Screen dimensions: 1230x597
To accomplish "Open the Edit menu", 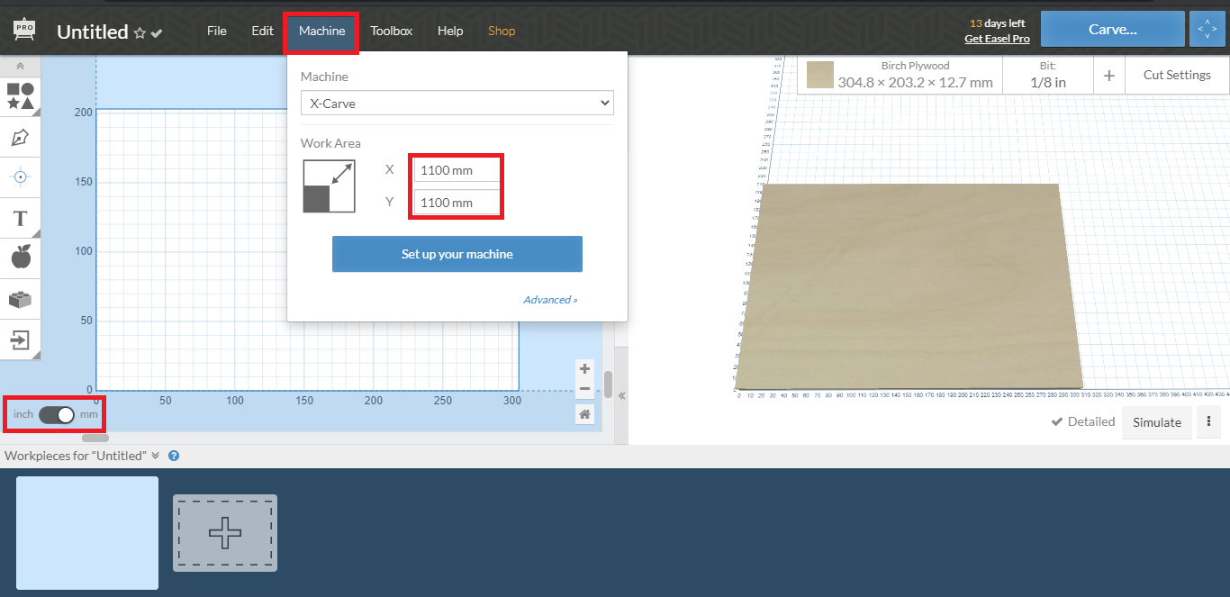I will point(262,31).
